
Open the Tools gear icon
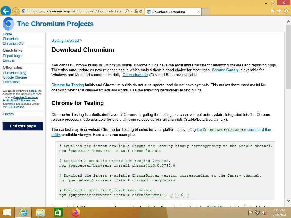point(286,11)
